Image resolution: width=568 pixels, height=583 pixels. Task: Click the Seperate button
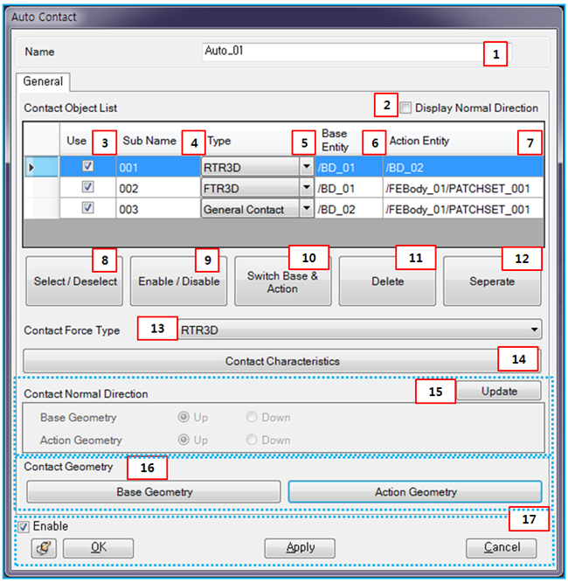(x=492, y=281)
